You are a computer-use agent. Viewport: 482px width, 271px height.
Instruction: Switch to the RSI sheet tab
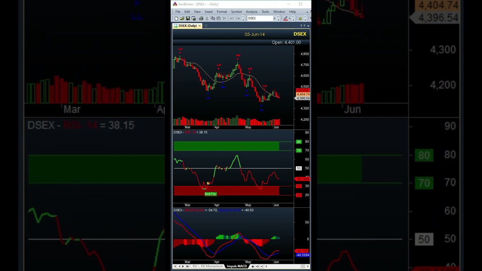(195, 266)
